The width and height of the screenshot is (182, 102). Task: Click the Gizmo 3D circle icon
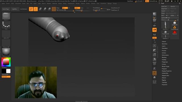click(54, 9)
